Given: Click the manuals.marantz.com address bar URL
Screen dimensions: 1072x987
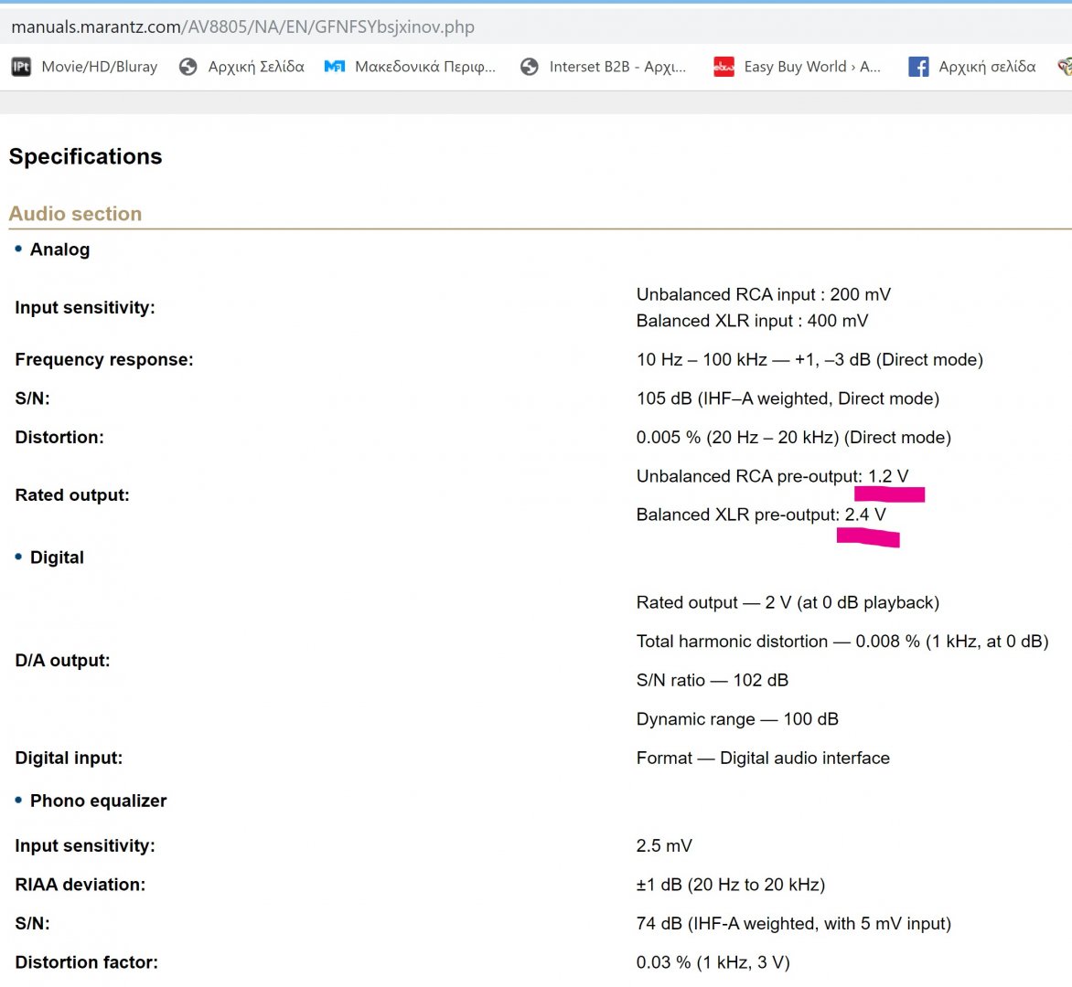Looking at the screenshot, I should click(x=242, y=27).
